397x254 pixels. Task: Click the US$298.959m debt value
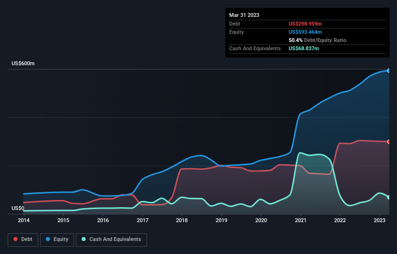[305, 24]
